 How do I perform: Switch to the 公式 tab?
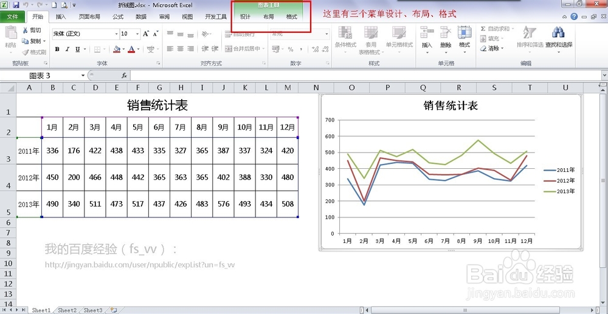point(118,16)
